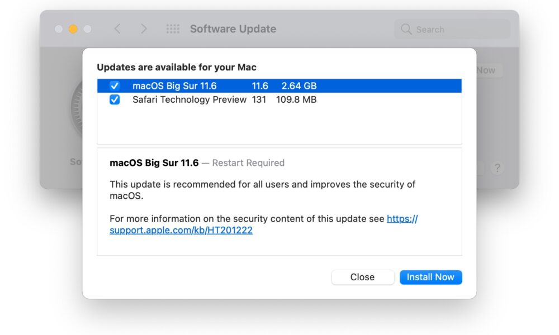Uncheck the macOS Big Sur 11.6 checkbox

pos(115,86)
